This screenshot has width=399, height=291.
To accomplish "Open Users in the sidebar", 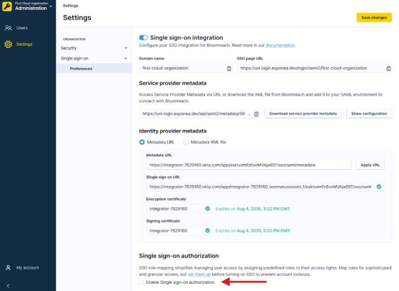I will point(22,28).
